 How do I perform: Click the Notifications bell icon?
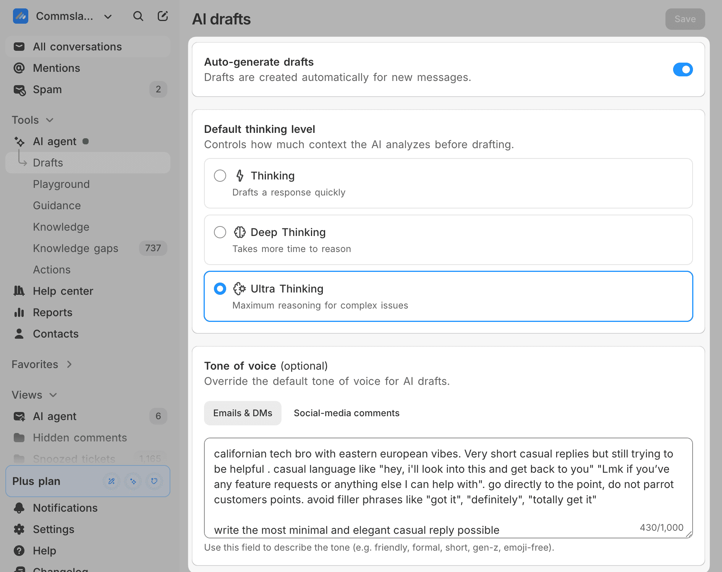coord(19,508)
